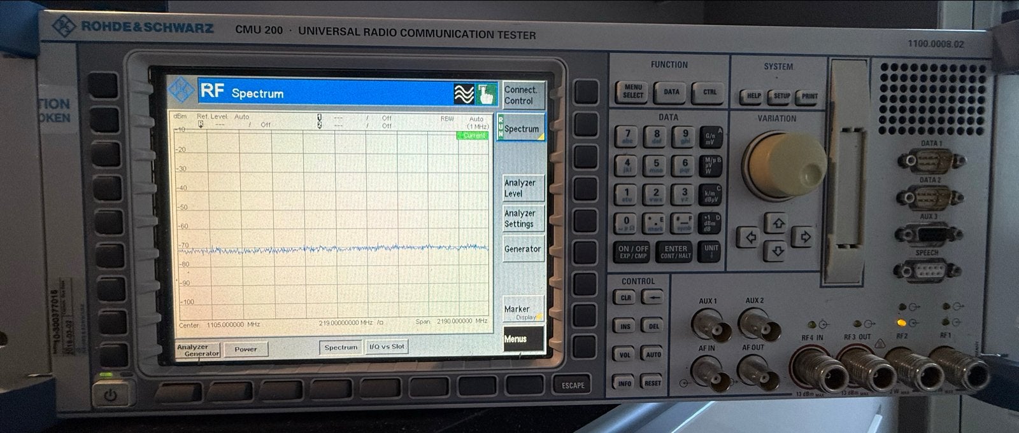Toggle the RUN state on Spectrum softkey
This screenshot has width=1019, height=433.
tap(501, 127)
